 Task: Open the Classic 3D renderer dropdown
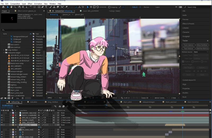tap(146, 98)
